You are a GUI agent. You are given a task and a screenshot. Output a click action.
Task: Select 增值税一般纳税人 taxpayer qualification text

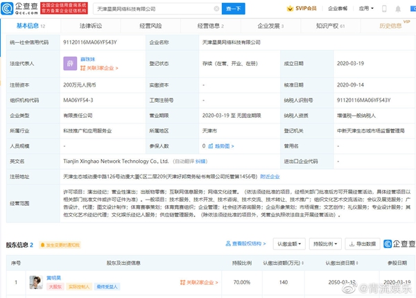(356, 116)
